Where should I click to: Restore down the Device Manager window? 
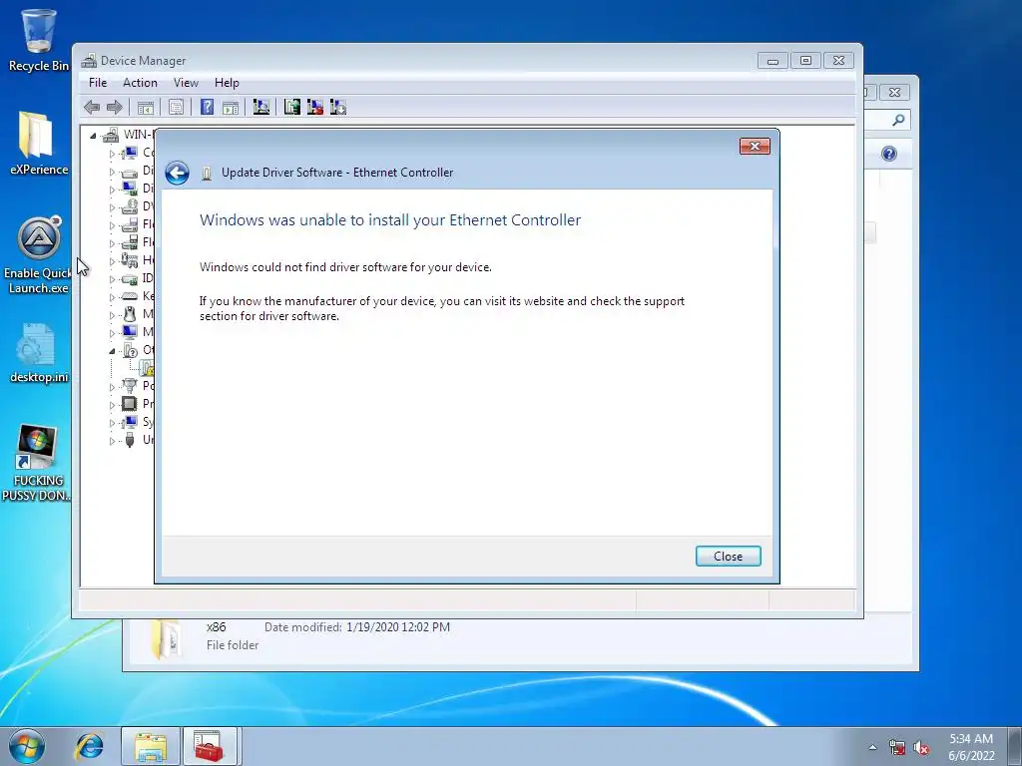805,61
